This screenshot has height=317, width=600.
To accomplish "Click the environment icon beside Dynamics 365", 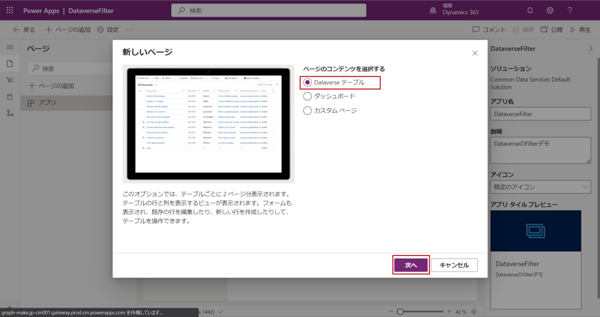I will coord(433,10).
